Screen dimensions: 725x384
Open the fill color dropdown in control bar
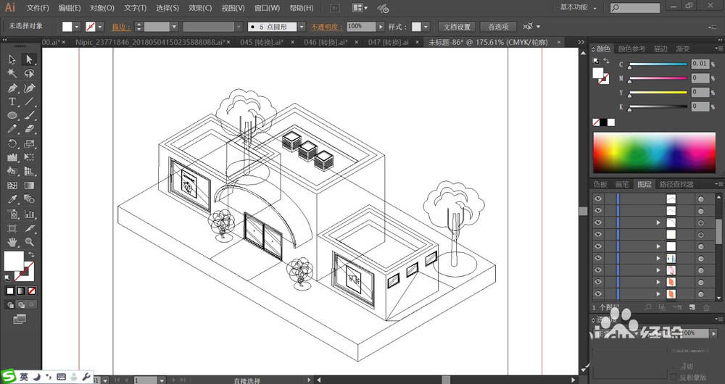coord(77,27)
